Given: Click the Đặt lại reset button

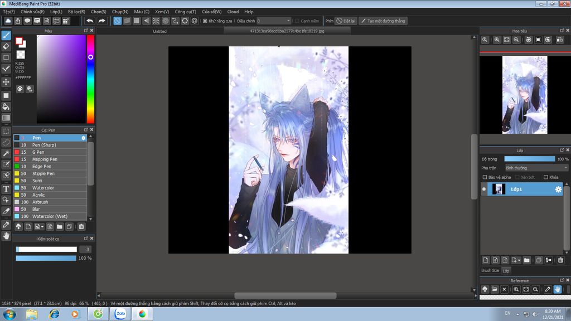Looking at the screenshot, I should tap(345, 21).
